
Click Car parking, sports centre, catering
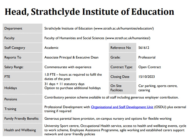[x=158, y=88]
